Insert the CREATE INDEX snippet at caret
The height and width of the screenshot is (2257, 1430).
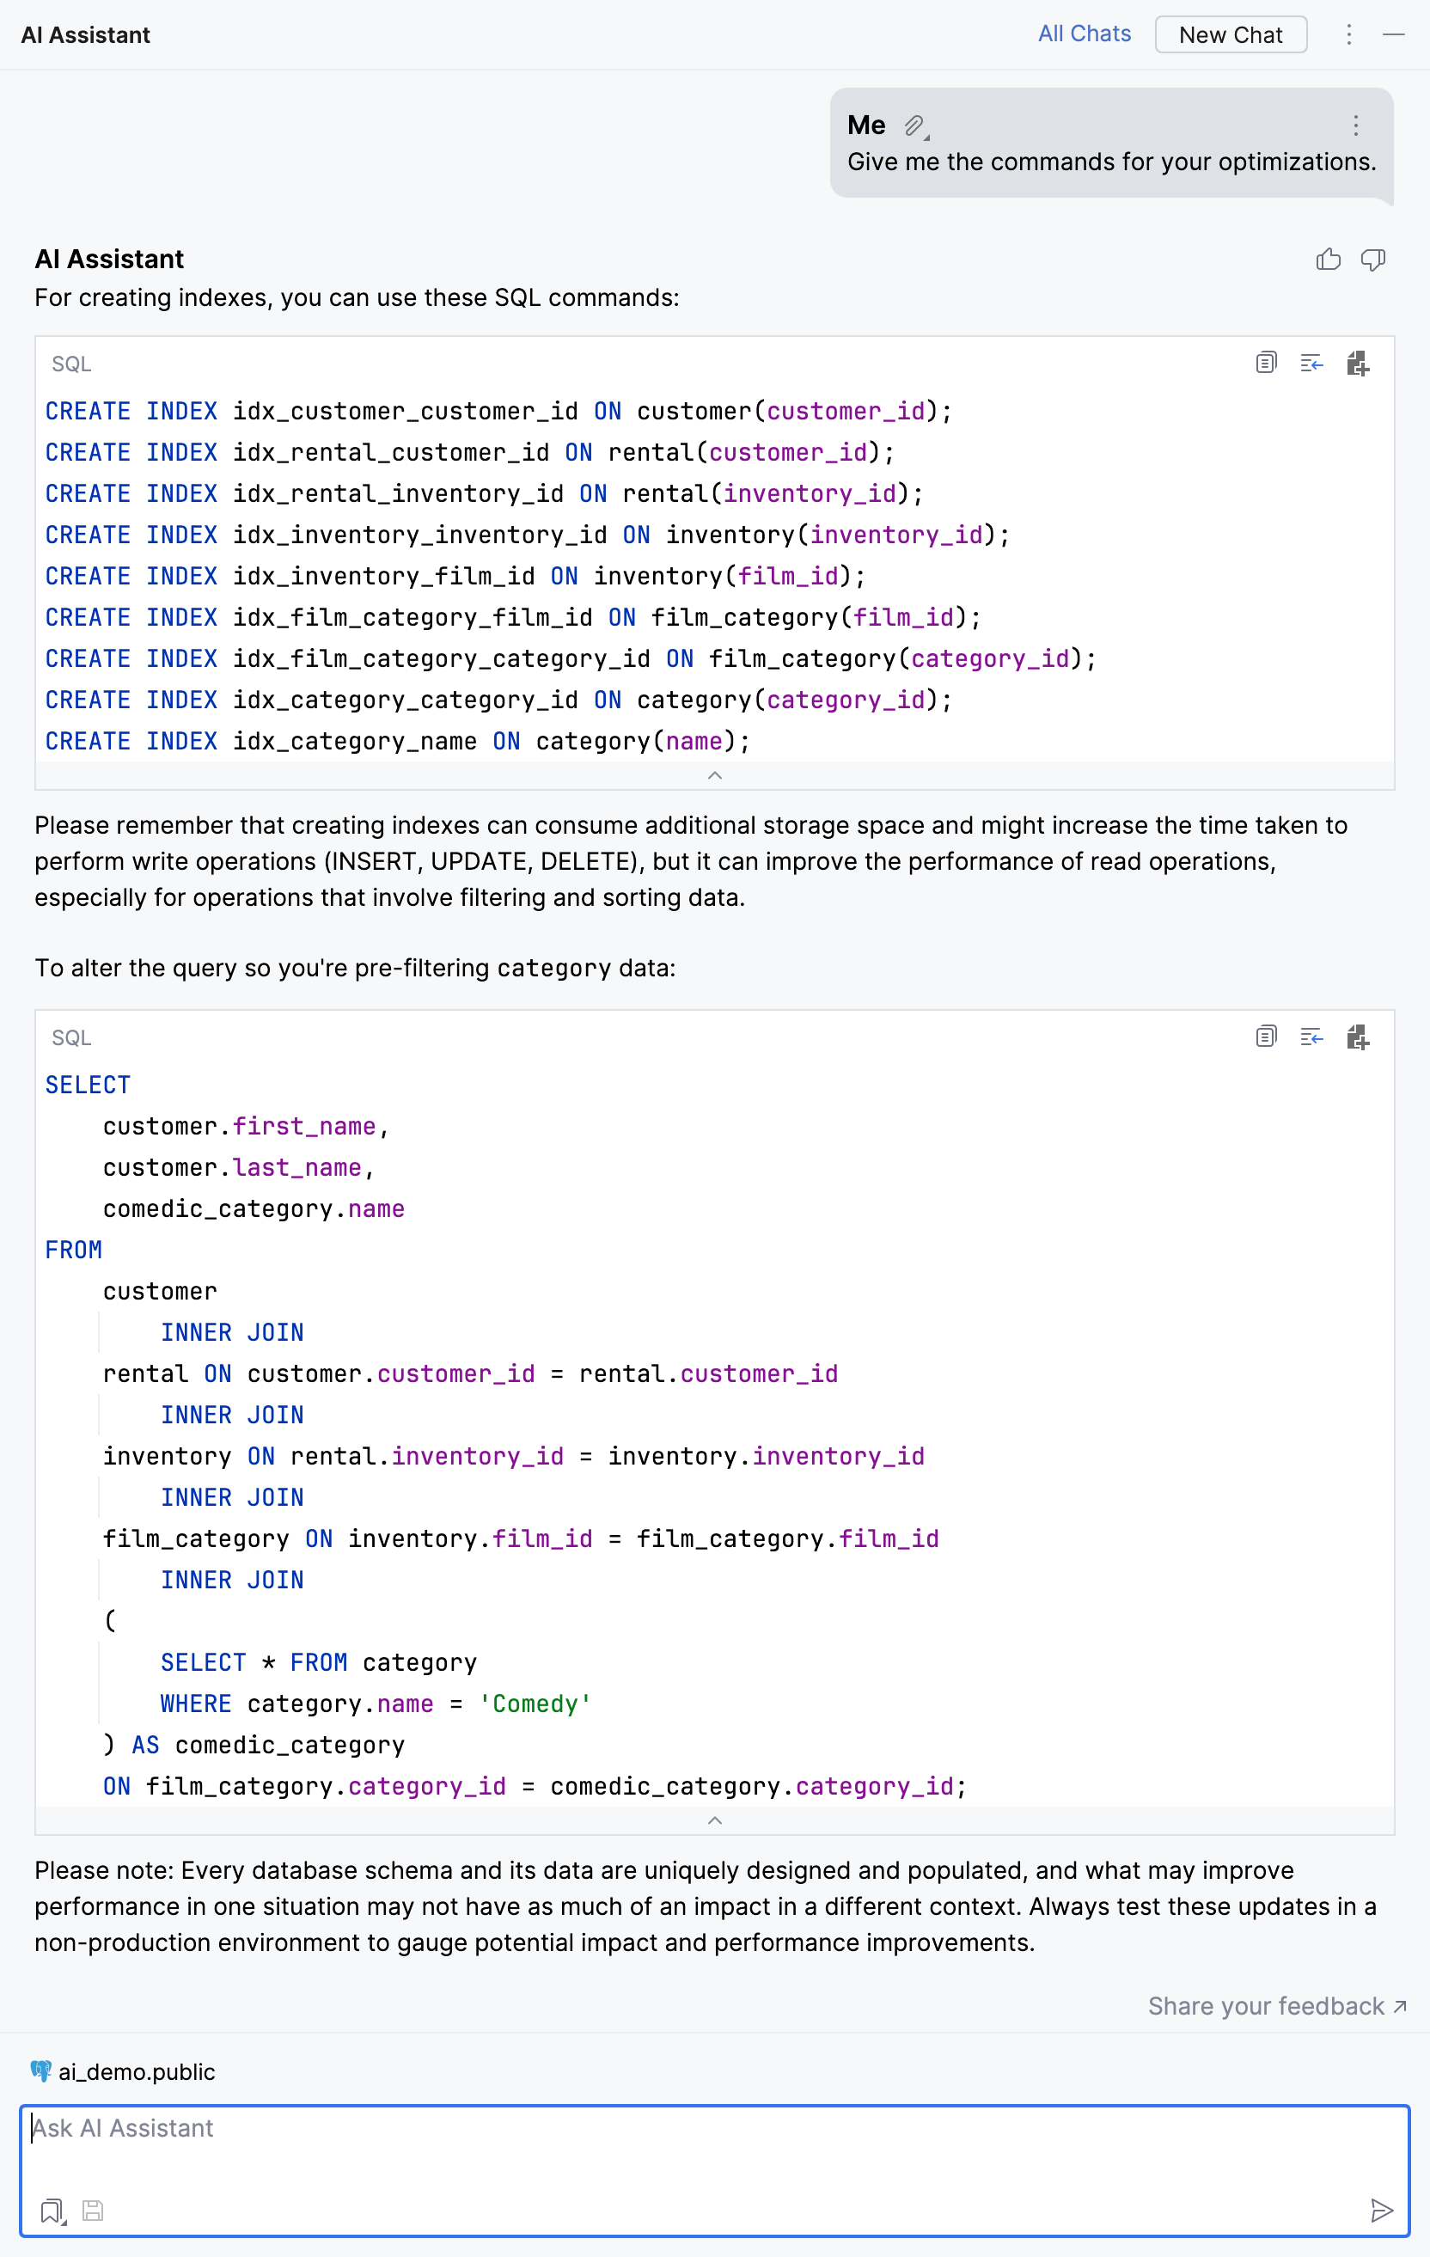(x=1311, y=363)
